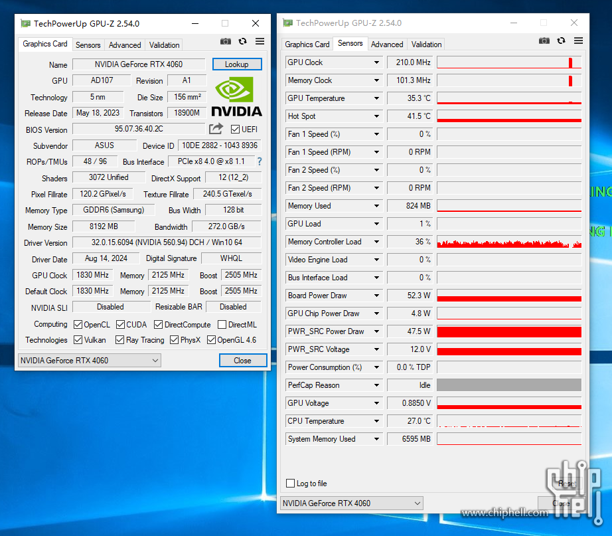Click the Subvendor ASUS field

105,145
